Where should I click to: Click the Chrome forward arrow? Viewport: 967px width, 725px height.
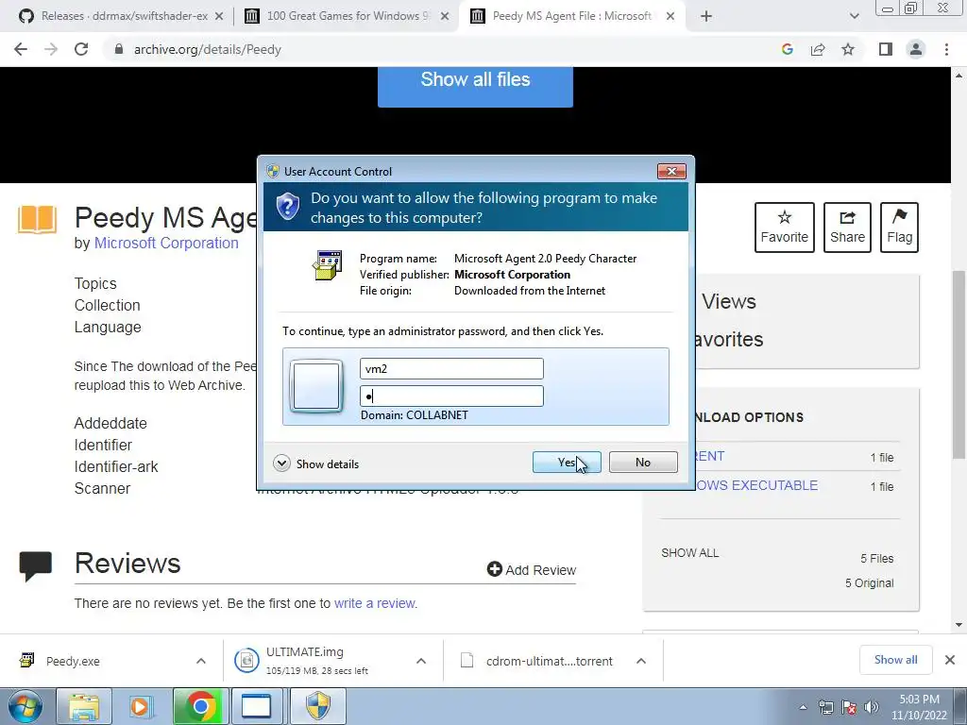(x=51, y=49)
